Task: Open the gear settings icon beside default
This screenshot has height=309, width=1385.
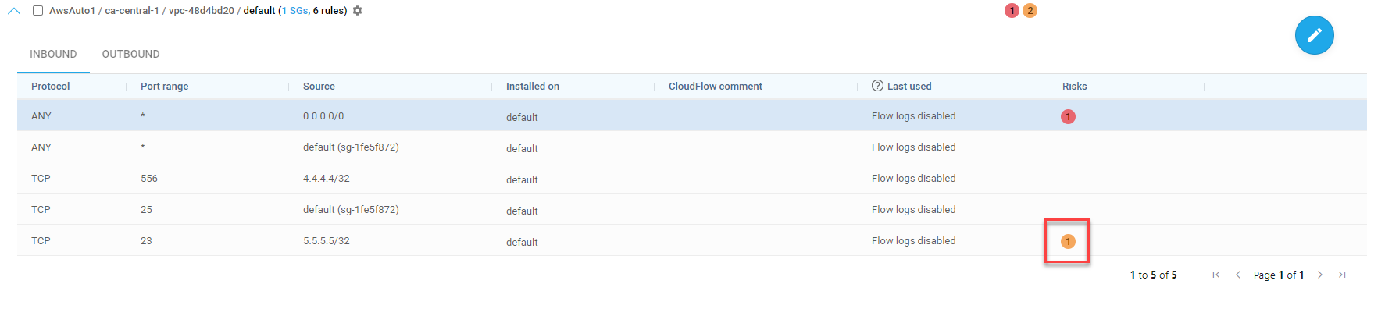Action: pos(358,11)
